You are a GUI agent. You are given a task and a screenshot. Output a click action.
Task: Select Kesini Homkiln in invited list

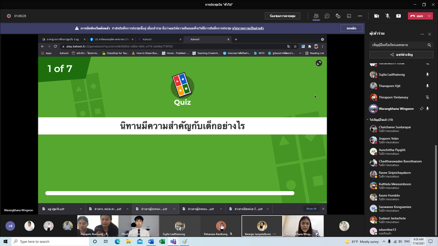click(x=401, y=197)
